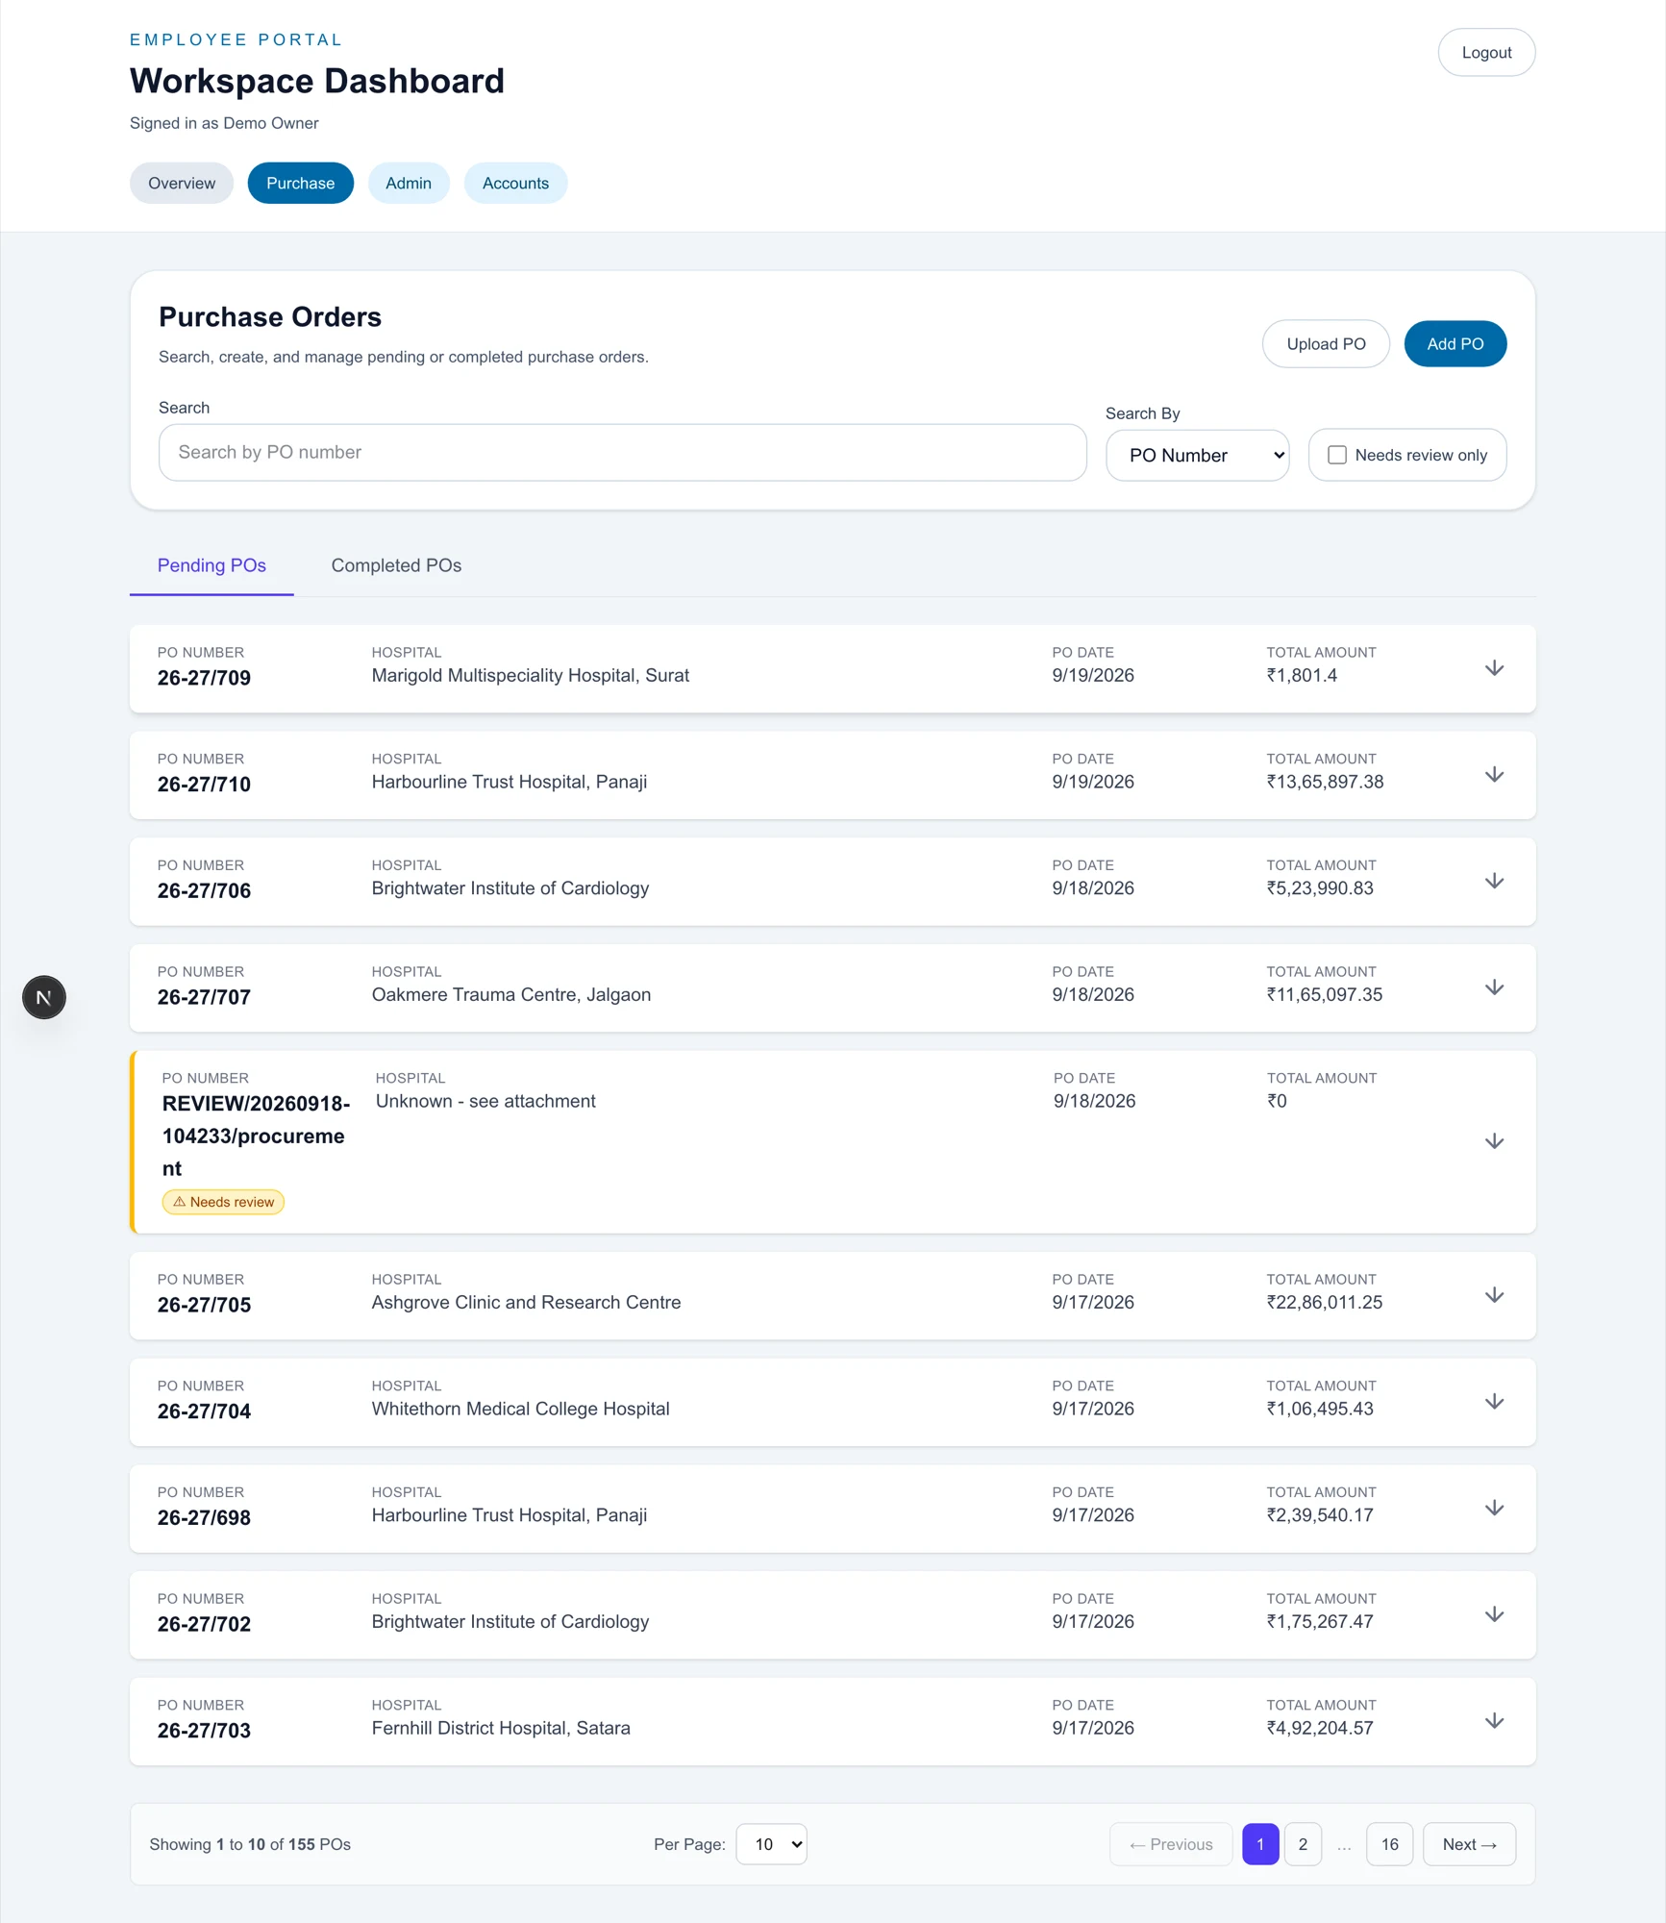Image resolution: width=1666 pixels, height=1923 pixels.
Task: Select the Purchase section pill
Action: click(300, 183)
